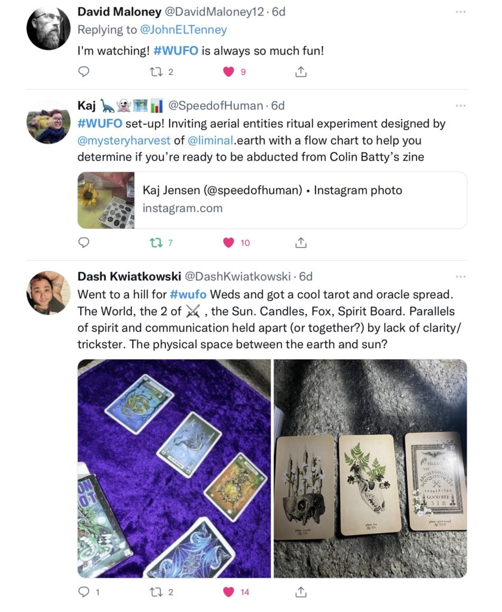Open the @JohnELTenney profile link
This screenshot has height=612, width=502.
tap(183, 30)
